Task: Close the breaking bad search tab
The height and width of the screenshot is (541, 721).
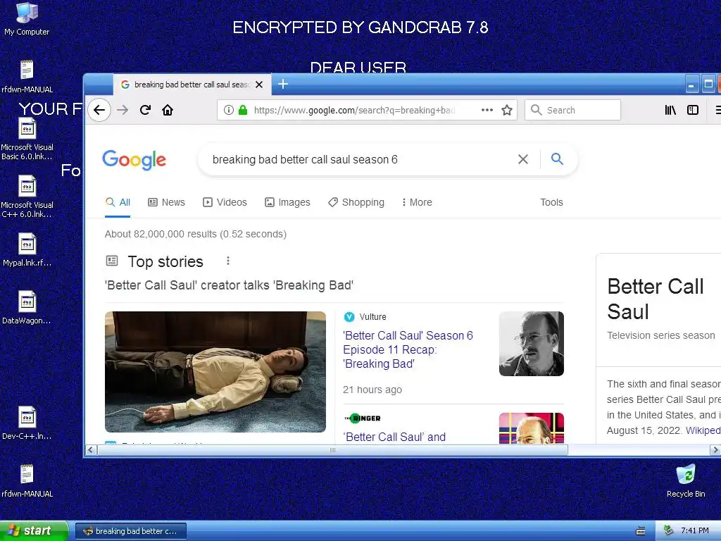Action: tap(259, 85)
